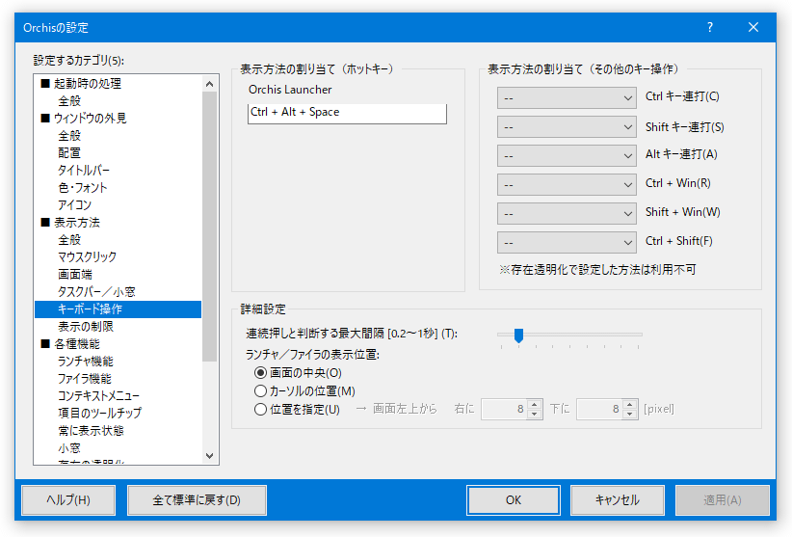Select 位置を指定 radio button
This screenshot has height=537, width=792.
(297, 409)
